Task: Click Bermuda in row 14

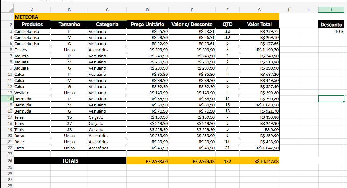Action: click(32, 99)
